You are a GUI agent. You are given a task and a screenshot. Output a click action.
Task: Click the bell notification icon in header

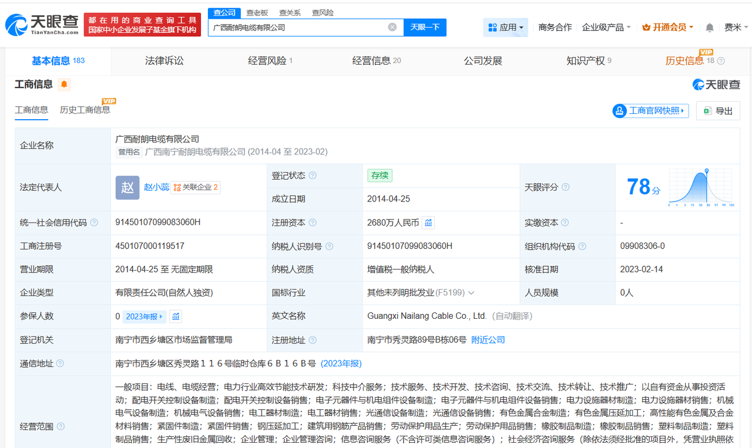710,28
